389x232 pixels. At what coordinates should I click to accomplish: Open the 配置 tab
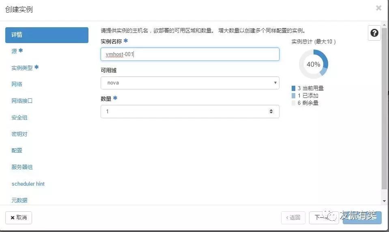tap(17, 150)
